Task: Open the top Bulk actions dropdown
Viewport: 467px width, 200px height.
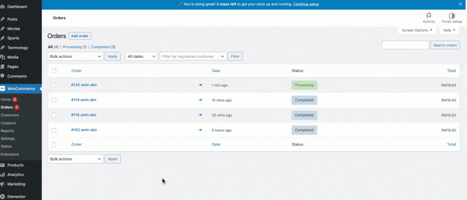Action: tap(75, 56)
